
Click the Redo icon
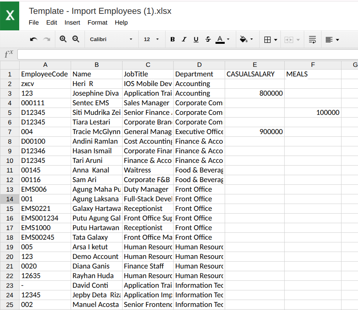coord(46,39)
